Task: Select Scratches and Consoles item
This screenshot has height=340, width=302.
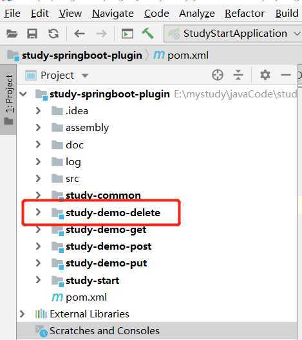Action: (104, 331)
